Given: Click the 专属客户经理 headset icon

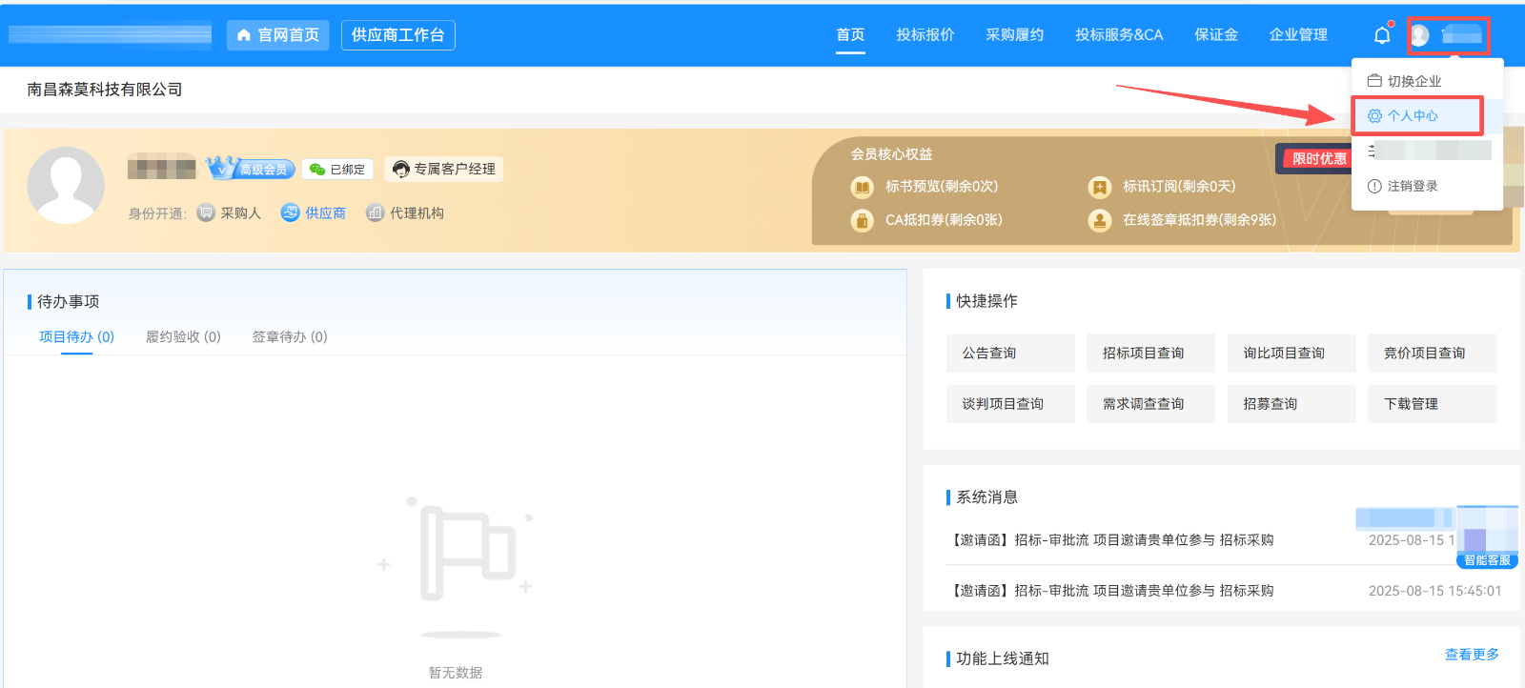Looking at the screenshot, I should point(401,170).
